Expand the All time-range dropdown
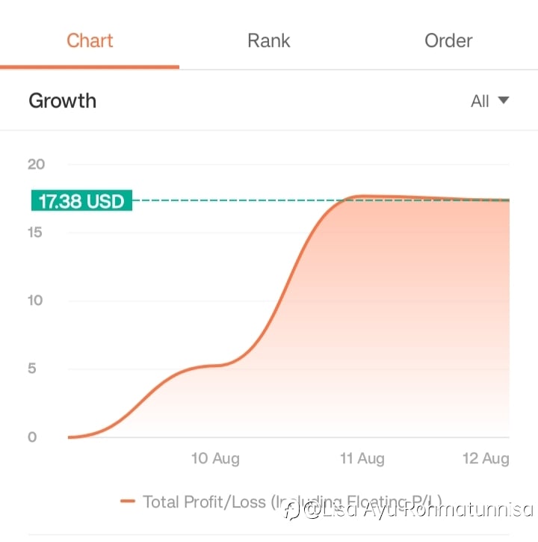This screenshot has height=542, width=538. (489, 101)
